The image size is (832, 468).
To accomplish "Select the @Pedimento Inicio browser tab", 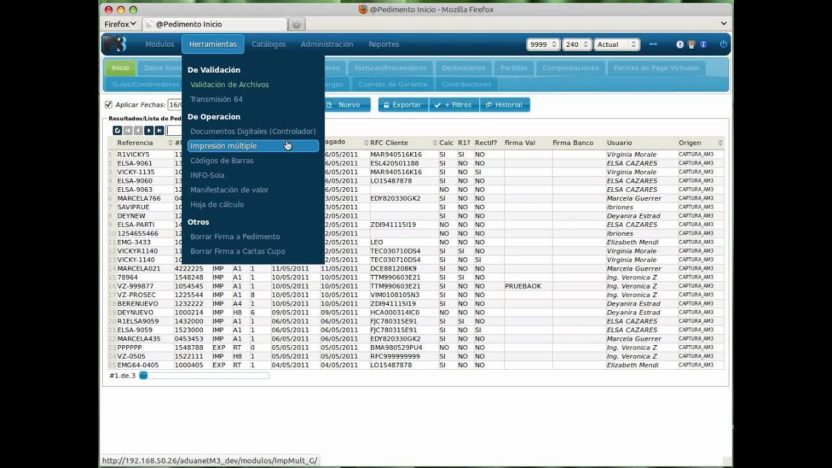I will coord(214,24).
